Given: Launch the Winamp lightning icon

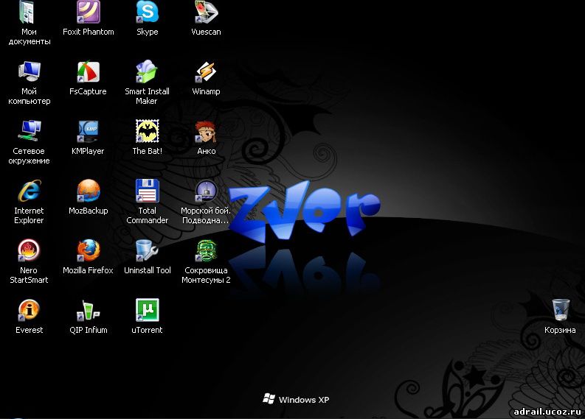Looking at the screenshot, I should click(x=206, y=71).
